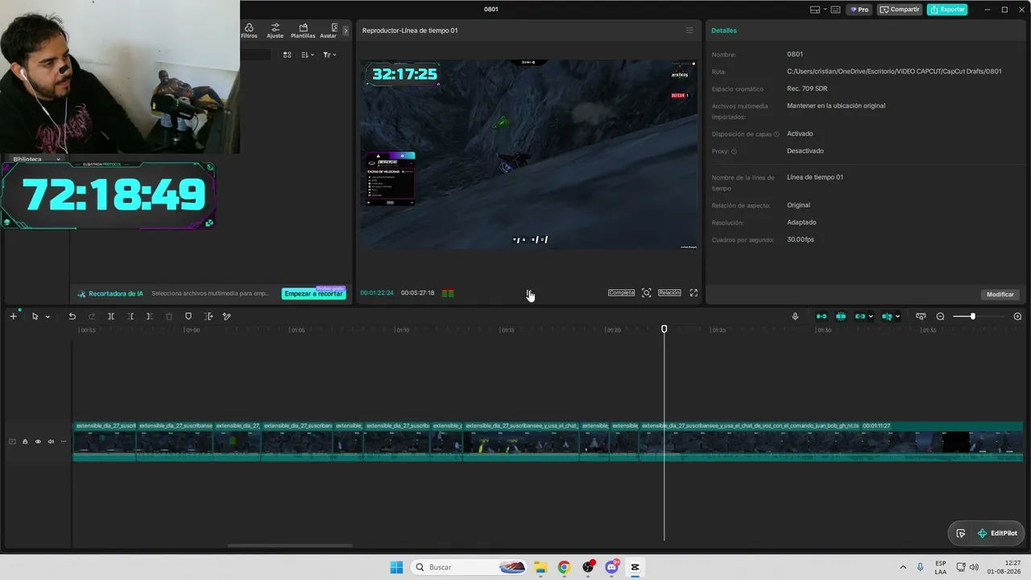This screenshot has height=580, width=1031.
Task: Add a marker with the shield icon
Action: 188,317
